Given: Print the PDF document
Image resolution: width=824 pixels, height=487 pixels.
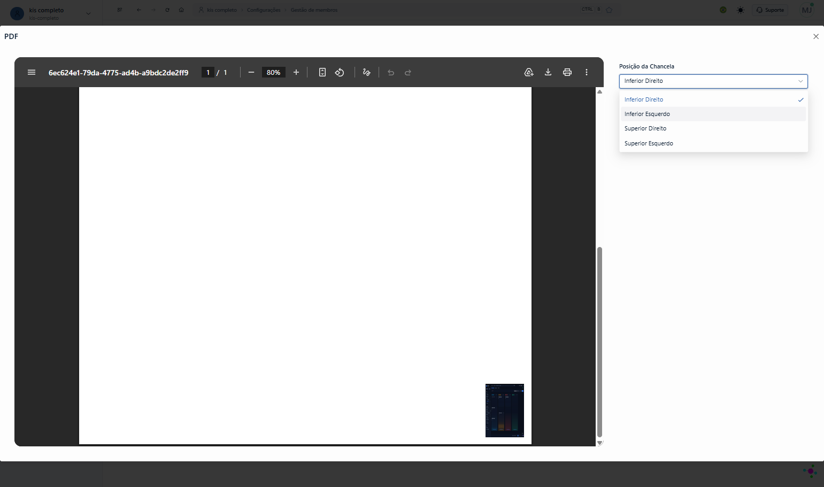Looking at the screenshot, I should tap(567, 72).
